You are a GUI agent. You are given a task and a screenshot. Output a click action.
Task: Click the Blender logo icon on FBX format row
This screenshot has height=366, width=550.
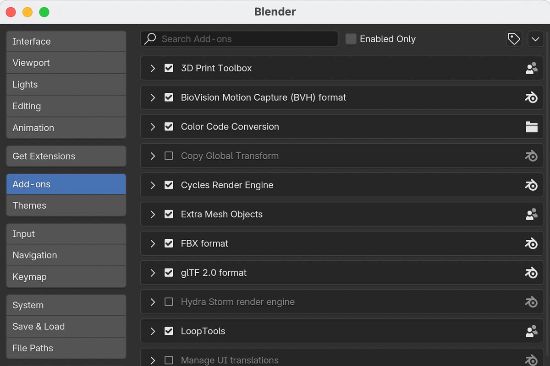(x=531, y=244)
